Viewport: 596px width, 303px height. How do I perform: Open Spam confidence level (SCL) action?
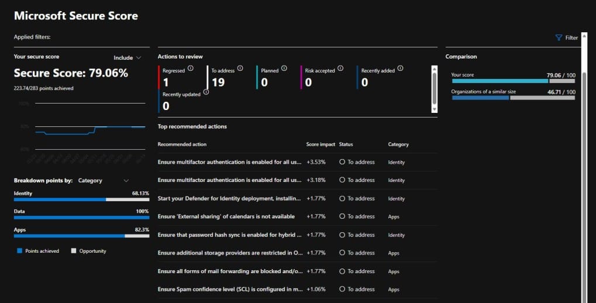click(x=230, y=290)
